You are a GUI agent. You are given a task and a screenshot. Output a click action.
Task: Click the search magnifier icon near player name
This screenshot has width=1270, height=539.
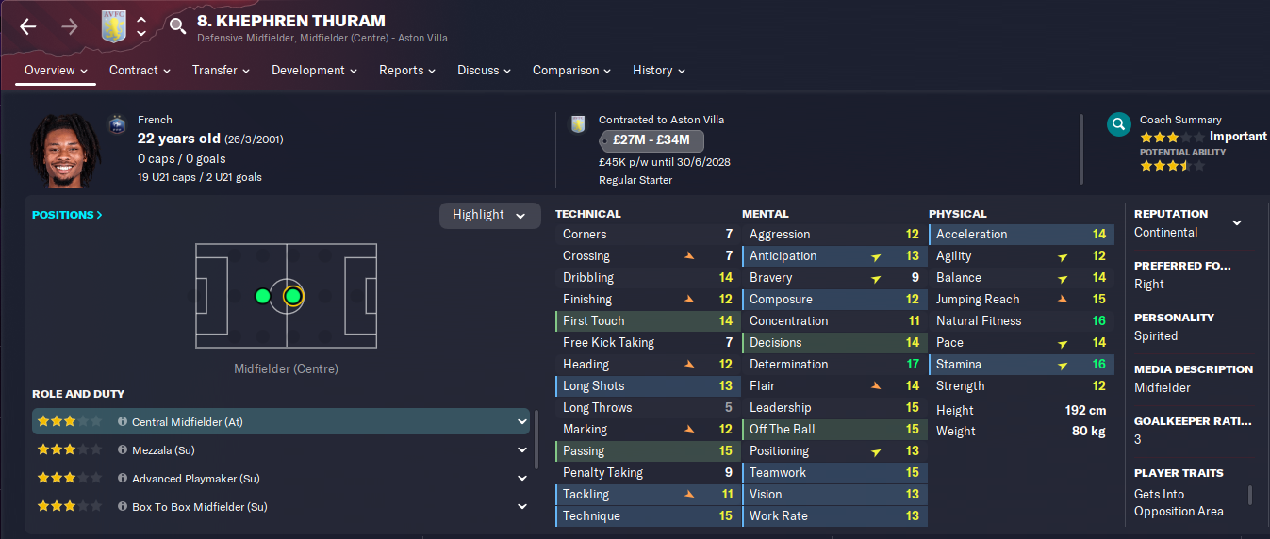177,25
